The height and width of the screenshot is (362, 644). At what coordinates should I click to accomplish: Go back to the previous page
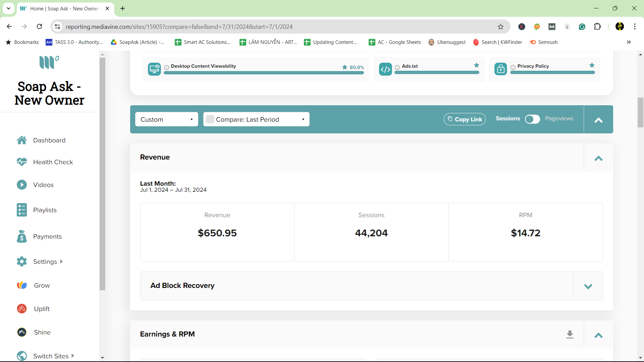click(9, 26)
